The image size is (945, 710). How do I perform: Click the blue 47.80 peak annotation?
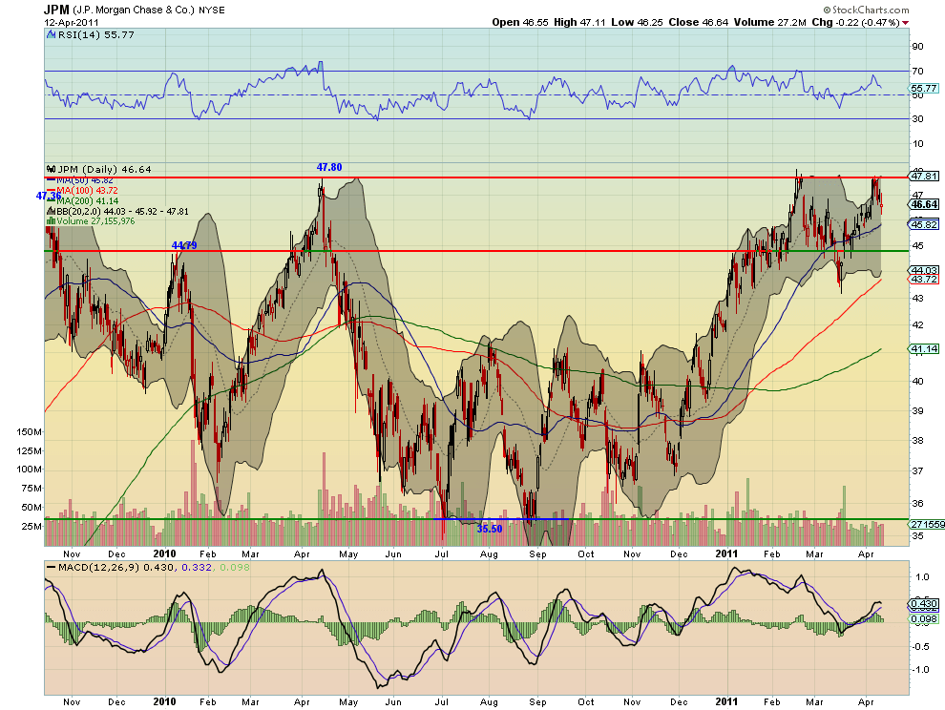[x=329, y=167]
